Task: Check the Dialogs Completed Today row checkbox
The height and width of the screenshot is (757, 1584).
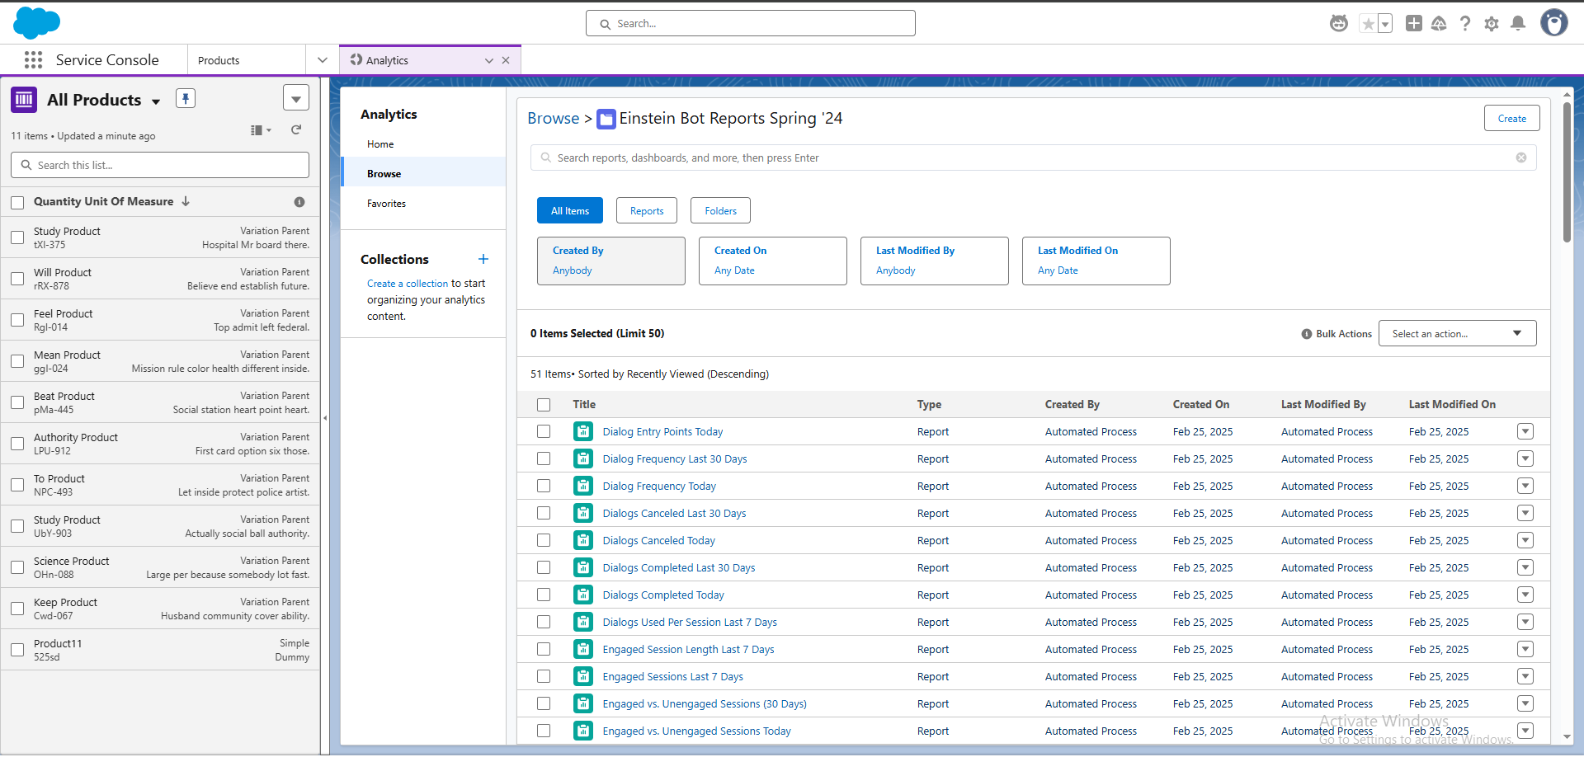Action: tap(544, 595)
